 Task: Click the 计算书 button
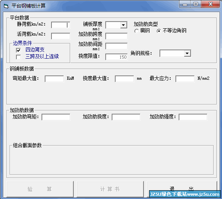(x=110, y=189)
